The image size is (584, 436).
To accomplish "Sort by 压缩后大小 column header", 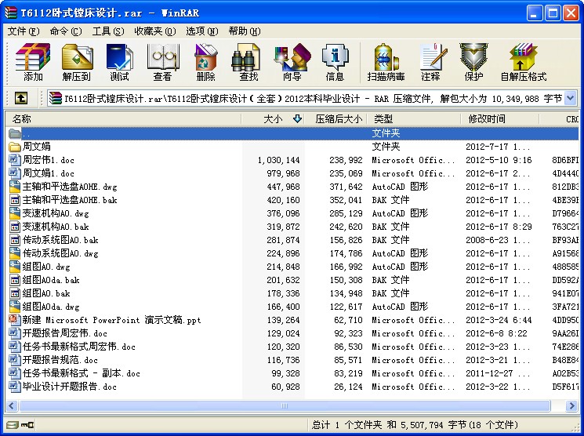I will click(x=336, y=119).
